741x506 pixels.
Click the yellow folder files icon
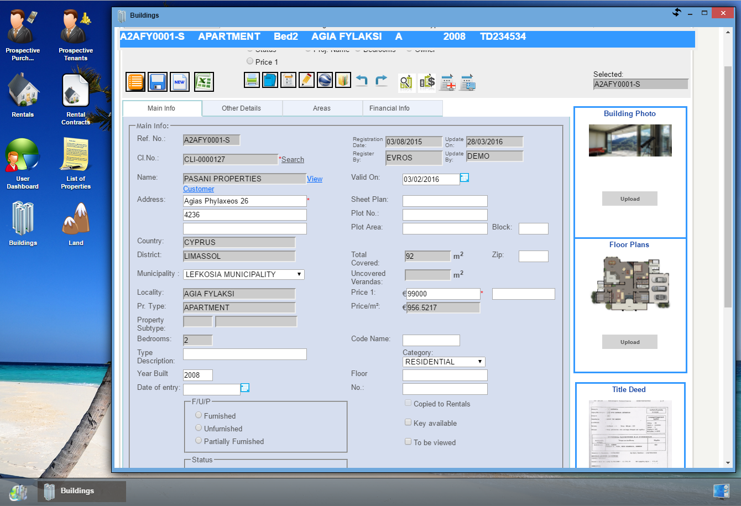point(343,80)
